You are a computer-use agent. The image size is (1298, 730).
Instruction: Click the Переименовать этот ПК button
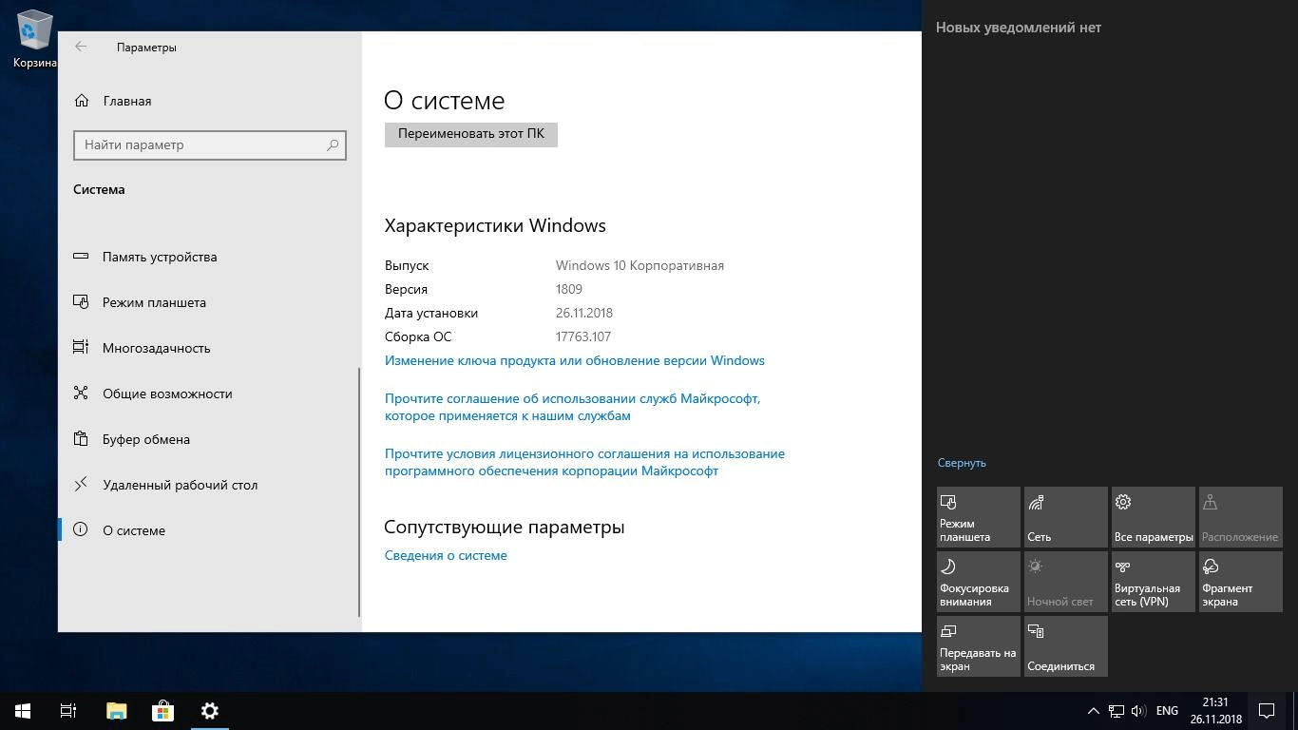471,134
